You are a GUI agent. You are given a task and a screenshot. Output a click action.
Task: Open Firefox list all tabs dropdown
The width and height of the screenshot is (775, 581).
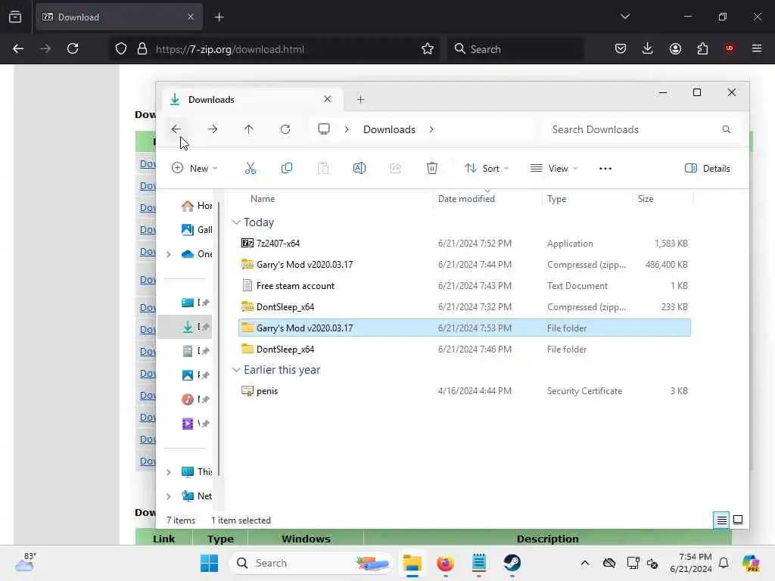tap(624, 17)
